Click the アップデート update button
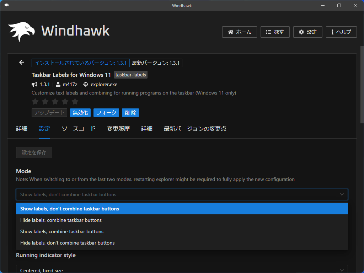This screenshot has width=364, height=273. (49, 113)
